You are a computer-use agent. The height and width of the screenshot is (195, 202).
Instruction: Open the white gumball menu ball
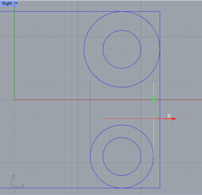click(169, 116)
